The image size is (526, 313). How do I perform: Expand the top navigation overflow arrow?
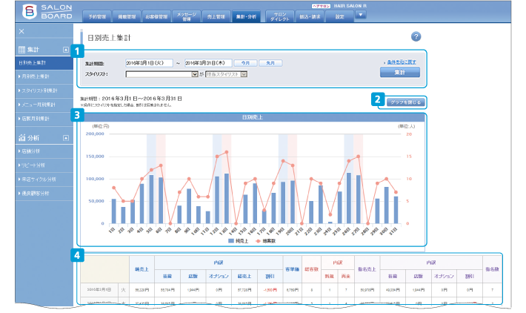(361, 14)
